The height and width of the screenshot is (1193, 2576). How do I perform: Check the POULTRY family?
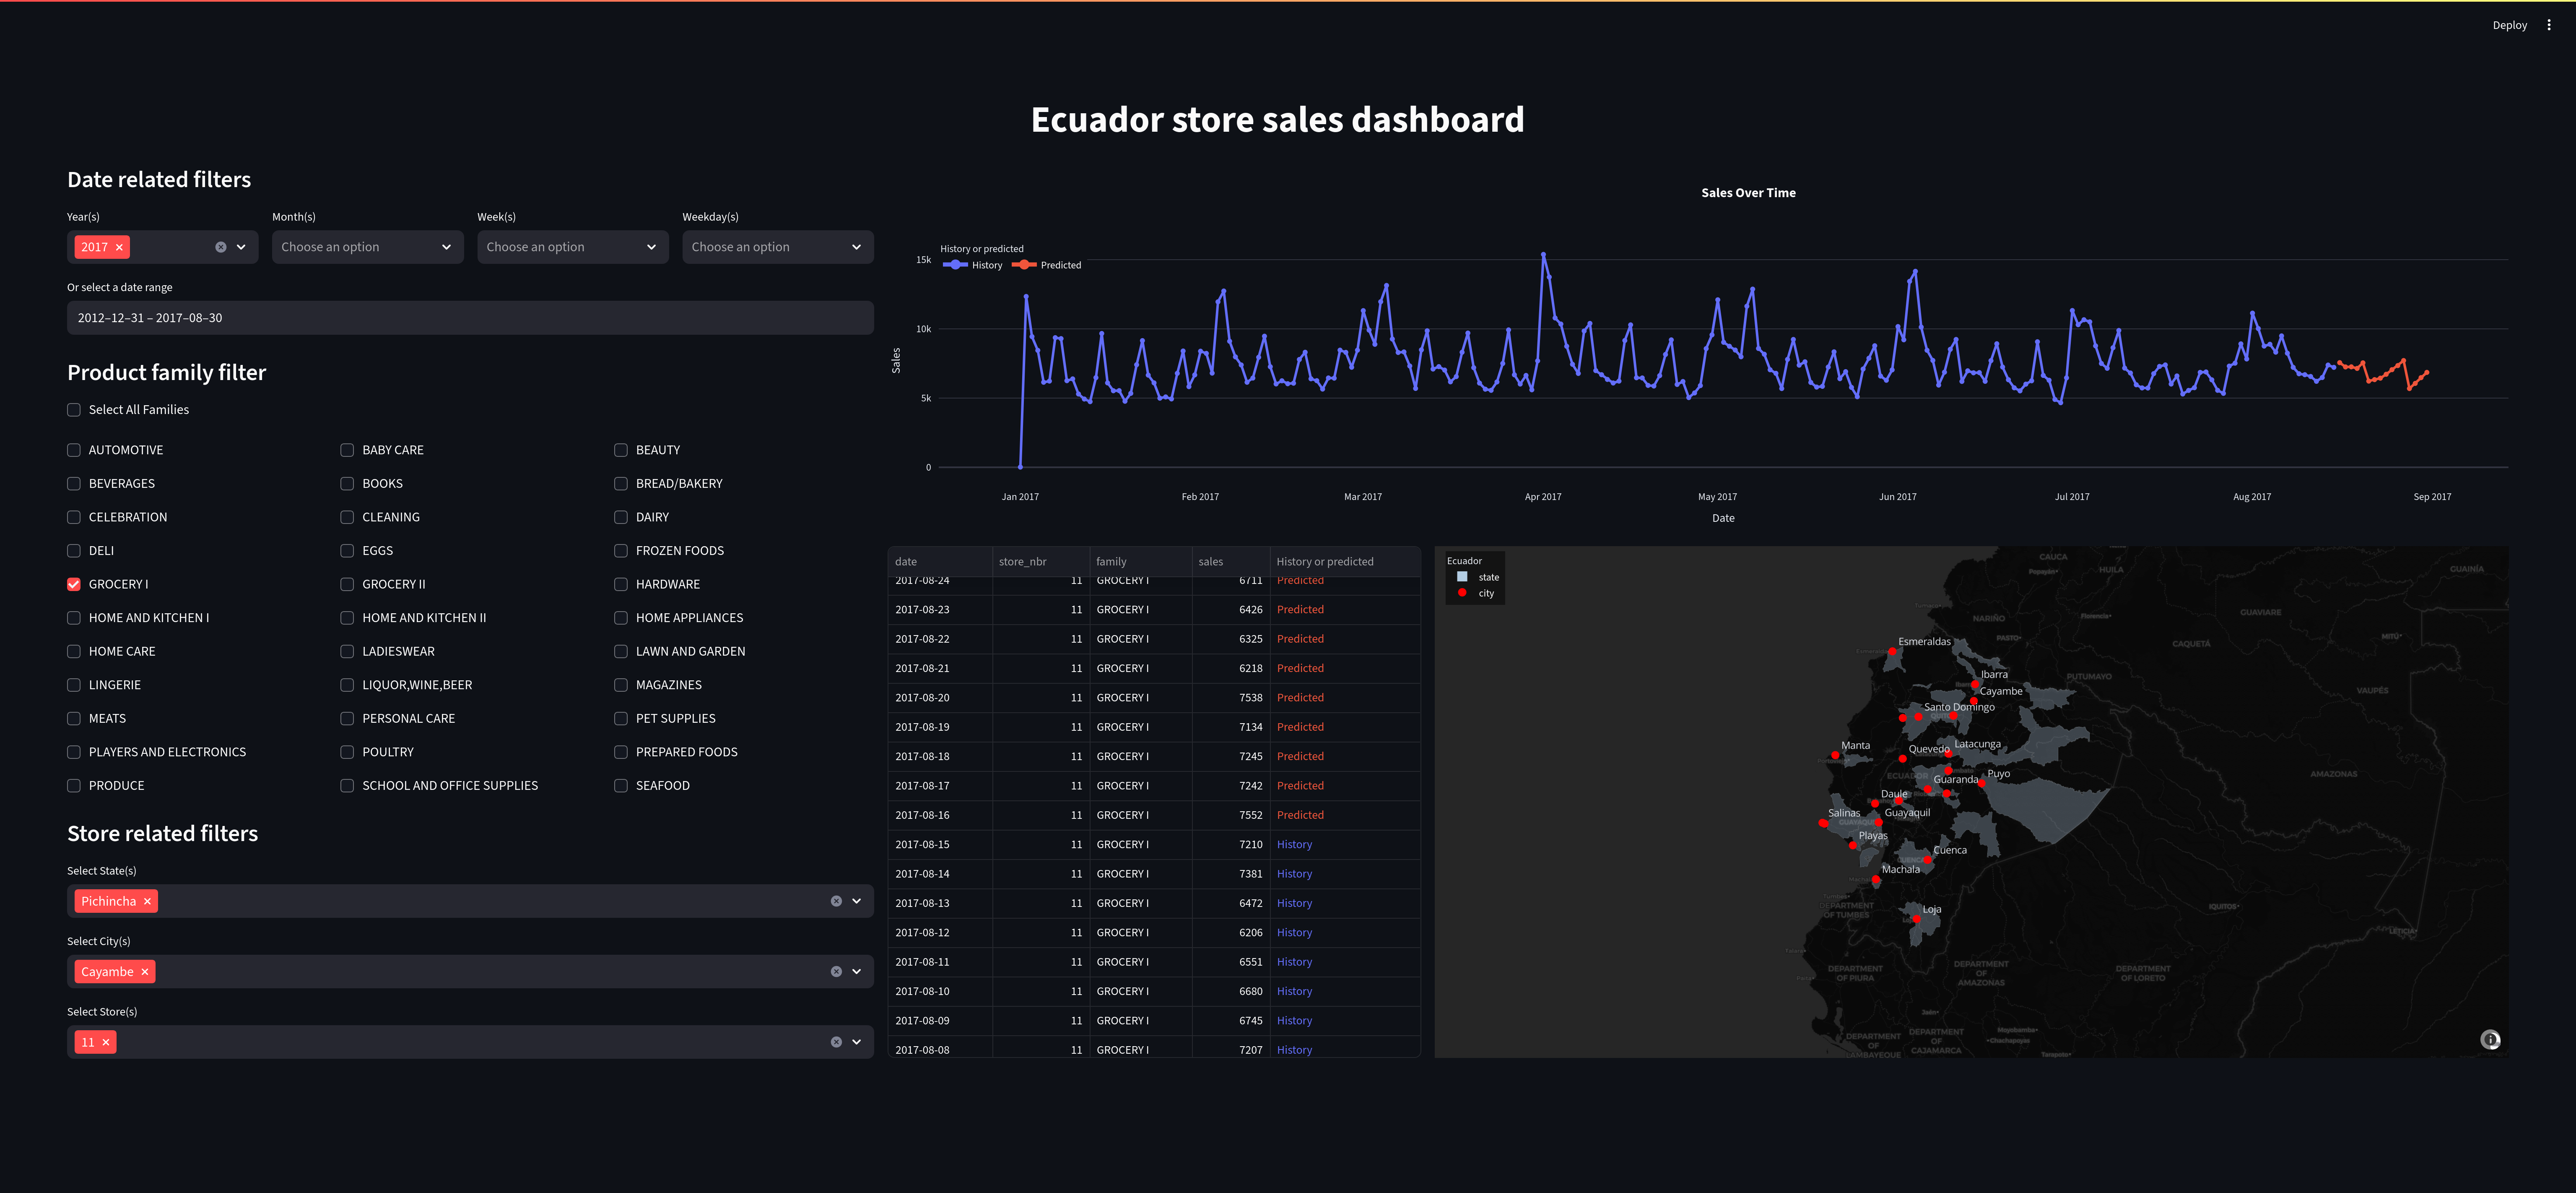(347, 753)
